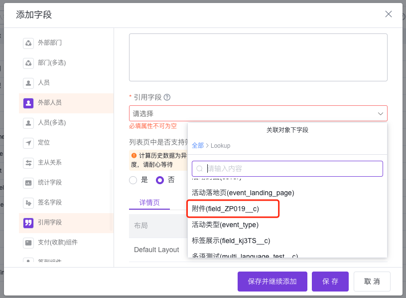
Task: Click the 请输入内容 search input
Action: [287, 169]
